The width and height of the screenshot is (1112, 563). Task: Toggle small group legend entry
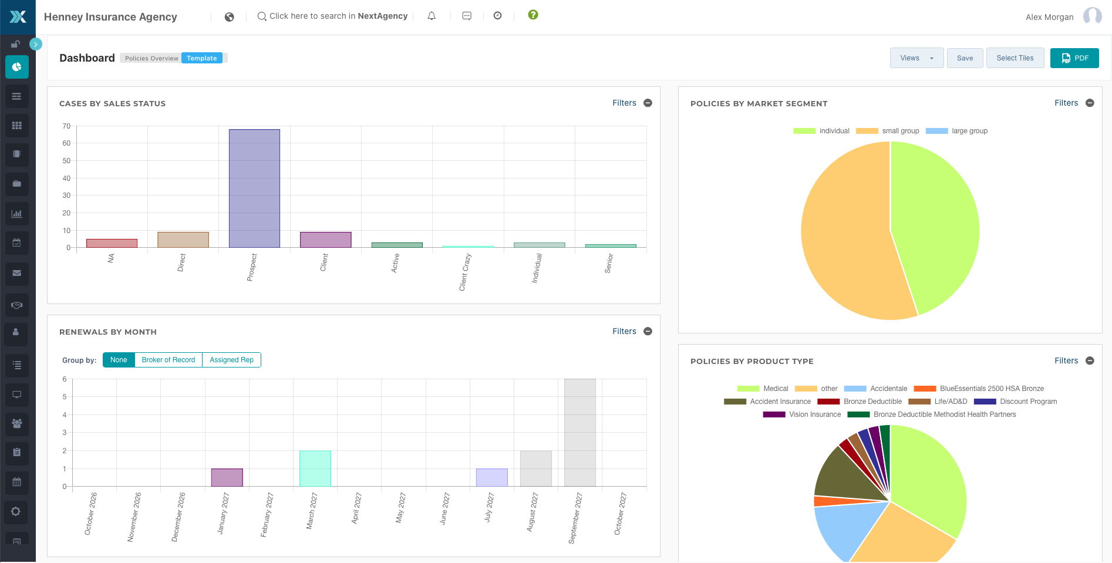tap(888, 131)
